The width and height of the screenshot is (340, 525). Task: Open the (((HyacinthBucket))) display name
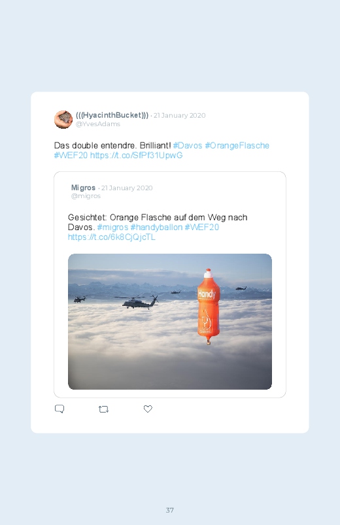point(112,115)
